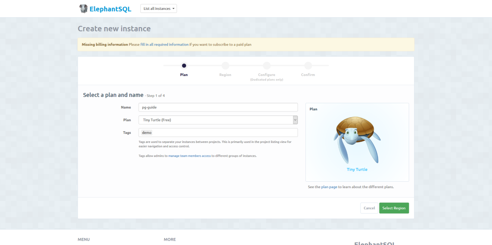Click the Name input field with pg-guide
Viewport: 492px width, 245px height.
218,107
